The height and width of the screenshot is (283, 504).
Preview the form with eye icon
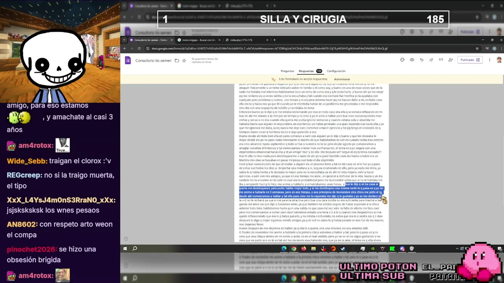[412, 60]
